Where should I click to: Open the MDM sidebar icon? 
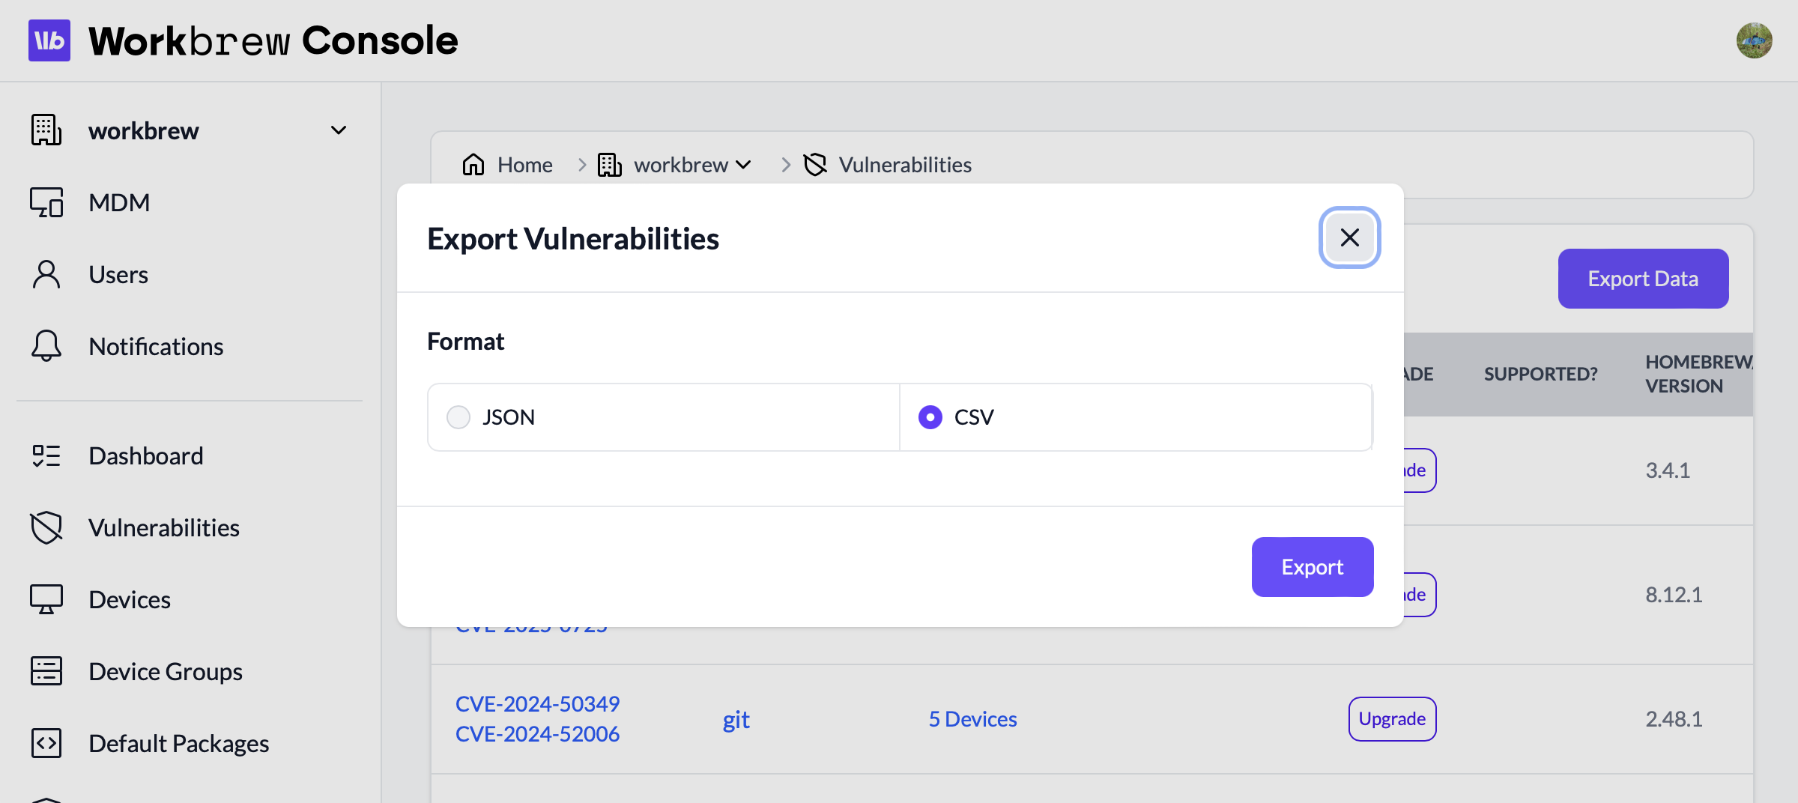[46, 202]
